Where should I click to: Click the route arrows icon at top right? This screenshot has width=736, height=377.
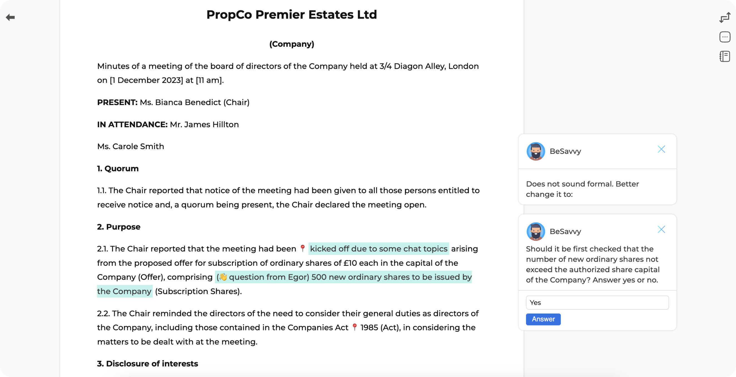(725, 18)
